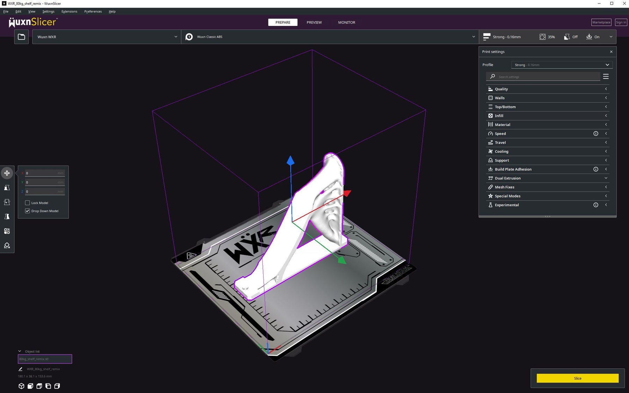Open the Edit menu
This screenshot has height=393, width=629.
pos(18,12)
